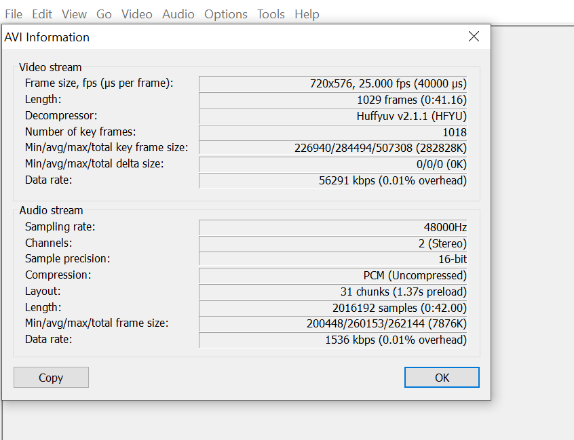The width and height of the screenshot is (574, 440).
Task: Open the View menu
Action: [74, 14]
